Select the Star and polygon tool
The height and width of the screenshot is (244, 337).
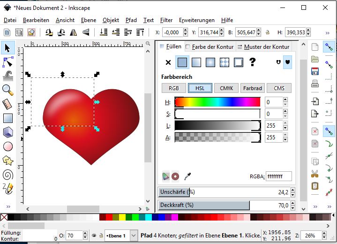point(7,160)
